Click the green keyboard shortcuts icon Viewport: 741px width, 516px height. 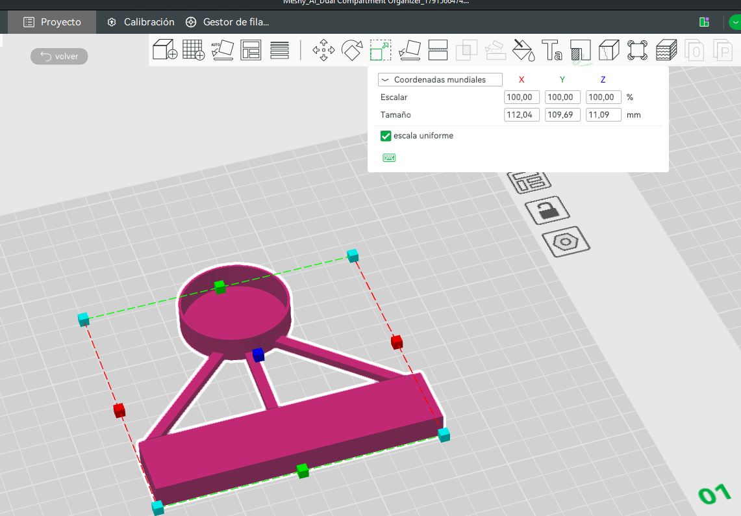point(389,157)
